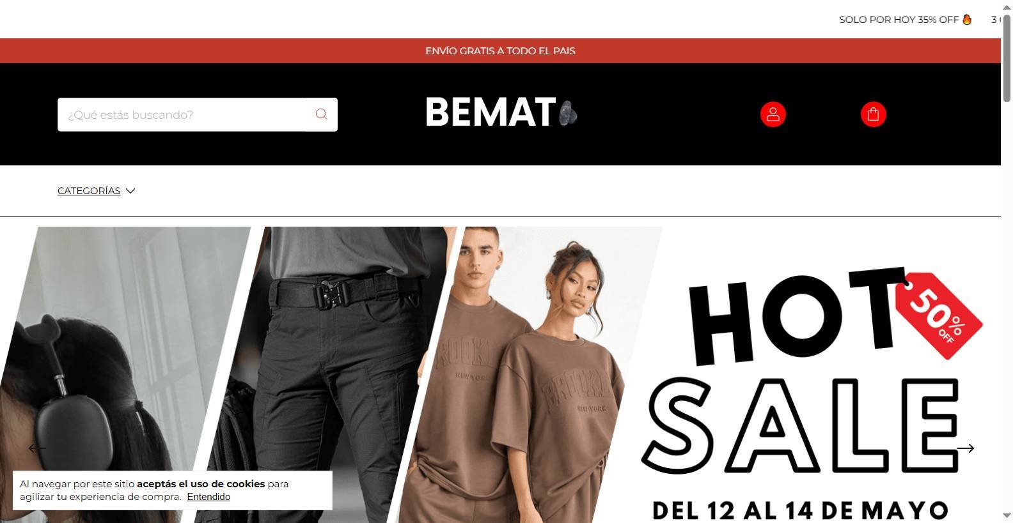Click SOLO POR HOY 35% OFF text

(x=899, y=20)
